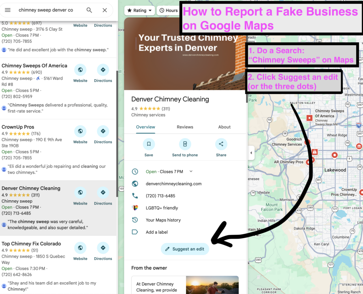Open the Rating filter dropdown

pos(140,11)
